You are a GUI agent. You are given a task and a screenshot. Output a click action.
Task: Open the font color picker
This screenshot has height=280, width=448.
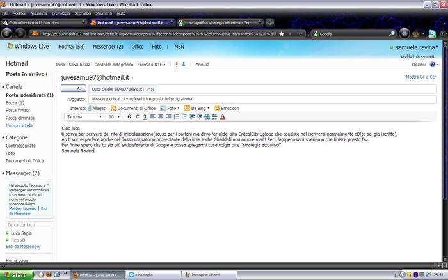(x=223, y=116)
